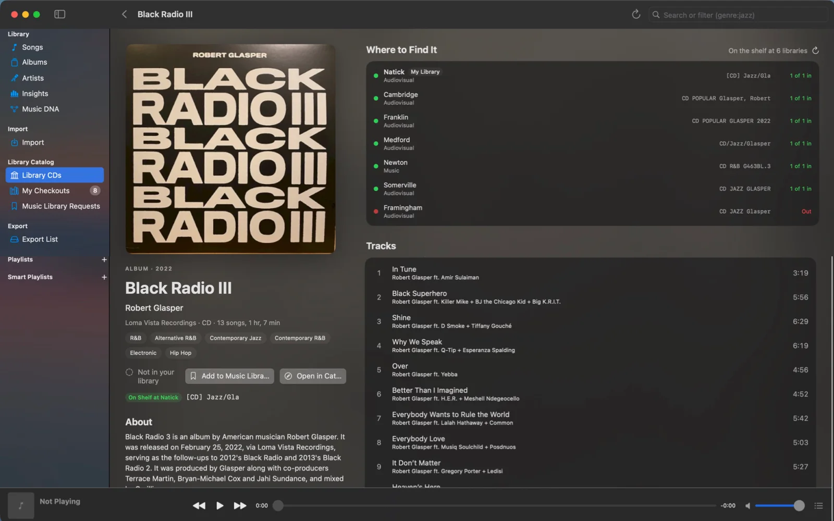Select the track Why We Speak
Screen dimensions: 834x521
click(x=590, y=346)
